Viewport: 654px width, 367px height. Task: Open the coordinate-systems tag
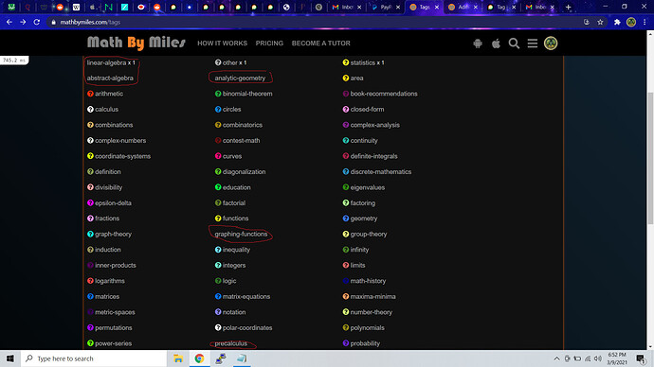pos(122,156)
